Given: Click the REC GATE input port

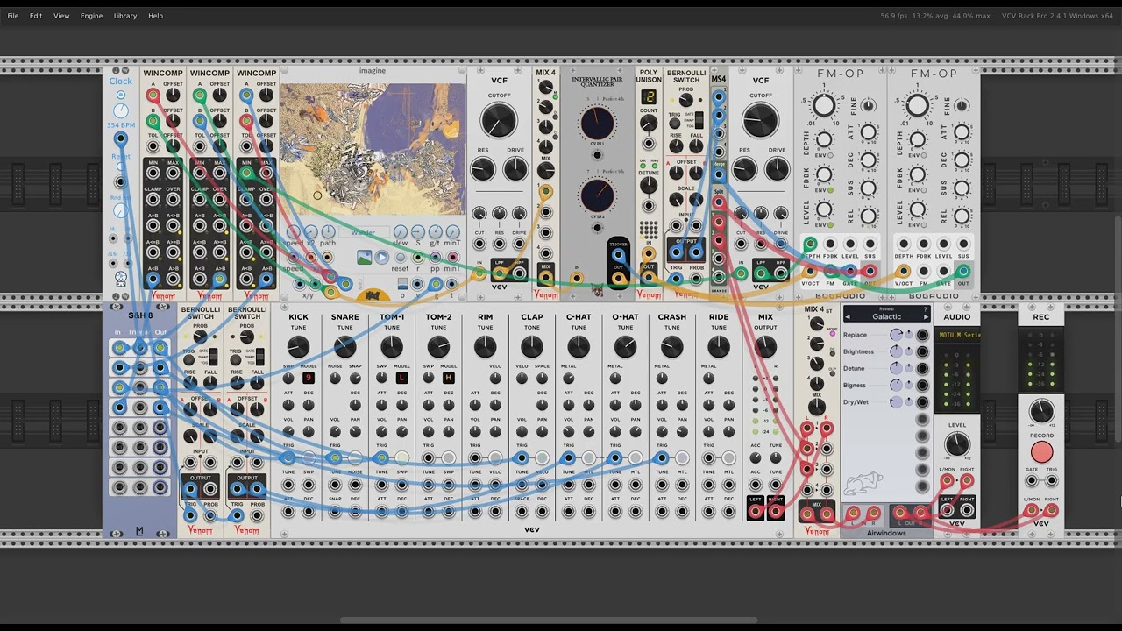Looking at the screenshot, I should coord(1031,480).
